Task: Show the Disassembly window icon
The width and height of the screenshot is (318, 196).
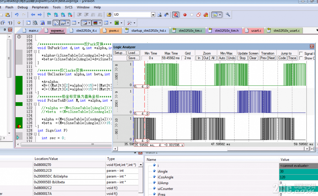Action: (x=35, y=23)
